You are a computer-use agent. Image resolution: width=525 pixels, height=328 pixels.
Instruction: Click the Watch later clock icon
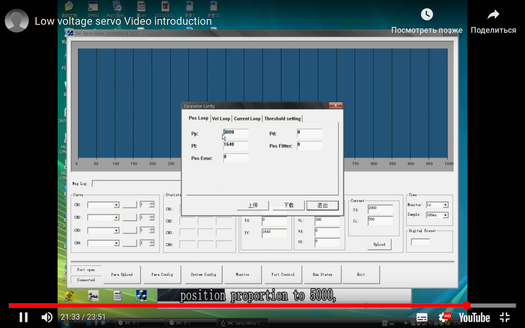coord(427,15)
